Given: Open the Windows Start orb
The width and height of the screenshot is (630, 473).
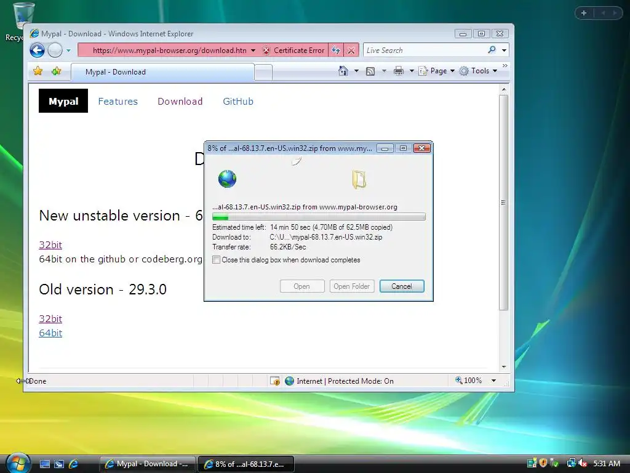Looking at the screenshot, I should (x=18, y=463).
